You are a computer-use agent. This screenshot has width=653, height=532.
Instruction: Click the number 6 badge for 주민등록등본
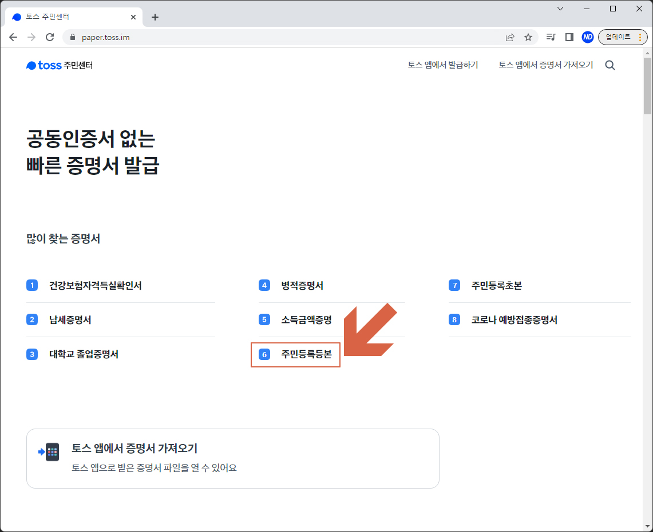click(x=264, y=354)
